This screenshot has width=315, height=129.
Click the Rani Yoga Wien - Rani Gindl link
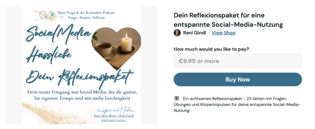(114, 116)
